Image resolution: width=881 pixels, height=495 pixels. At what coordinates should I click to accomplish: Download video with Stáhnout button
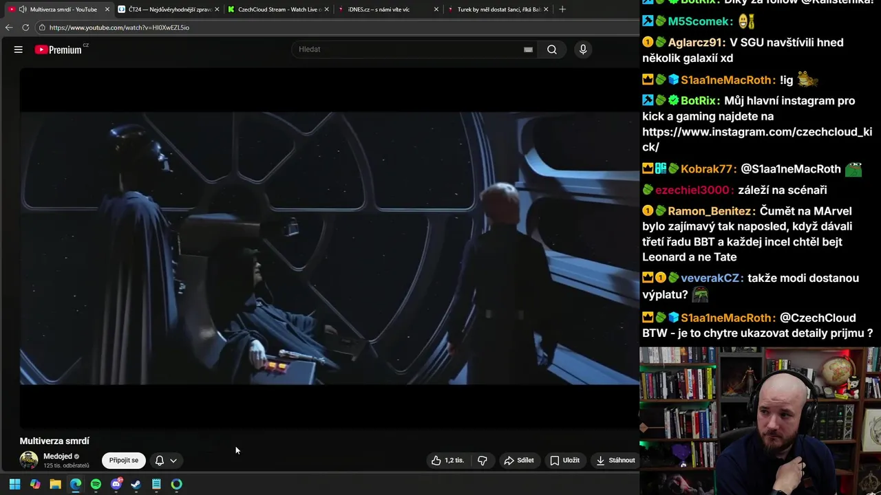(615, 461)
